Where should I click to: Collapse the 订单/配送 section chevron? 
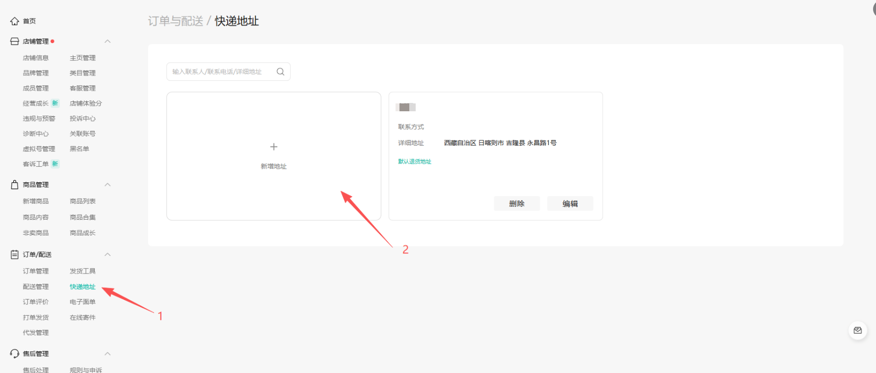pyautogui.click(x=107, y=254)
